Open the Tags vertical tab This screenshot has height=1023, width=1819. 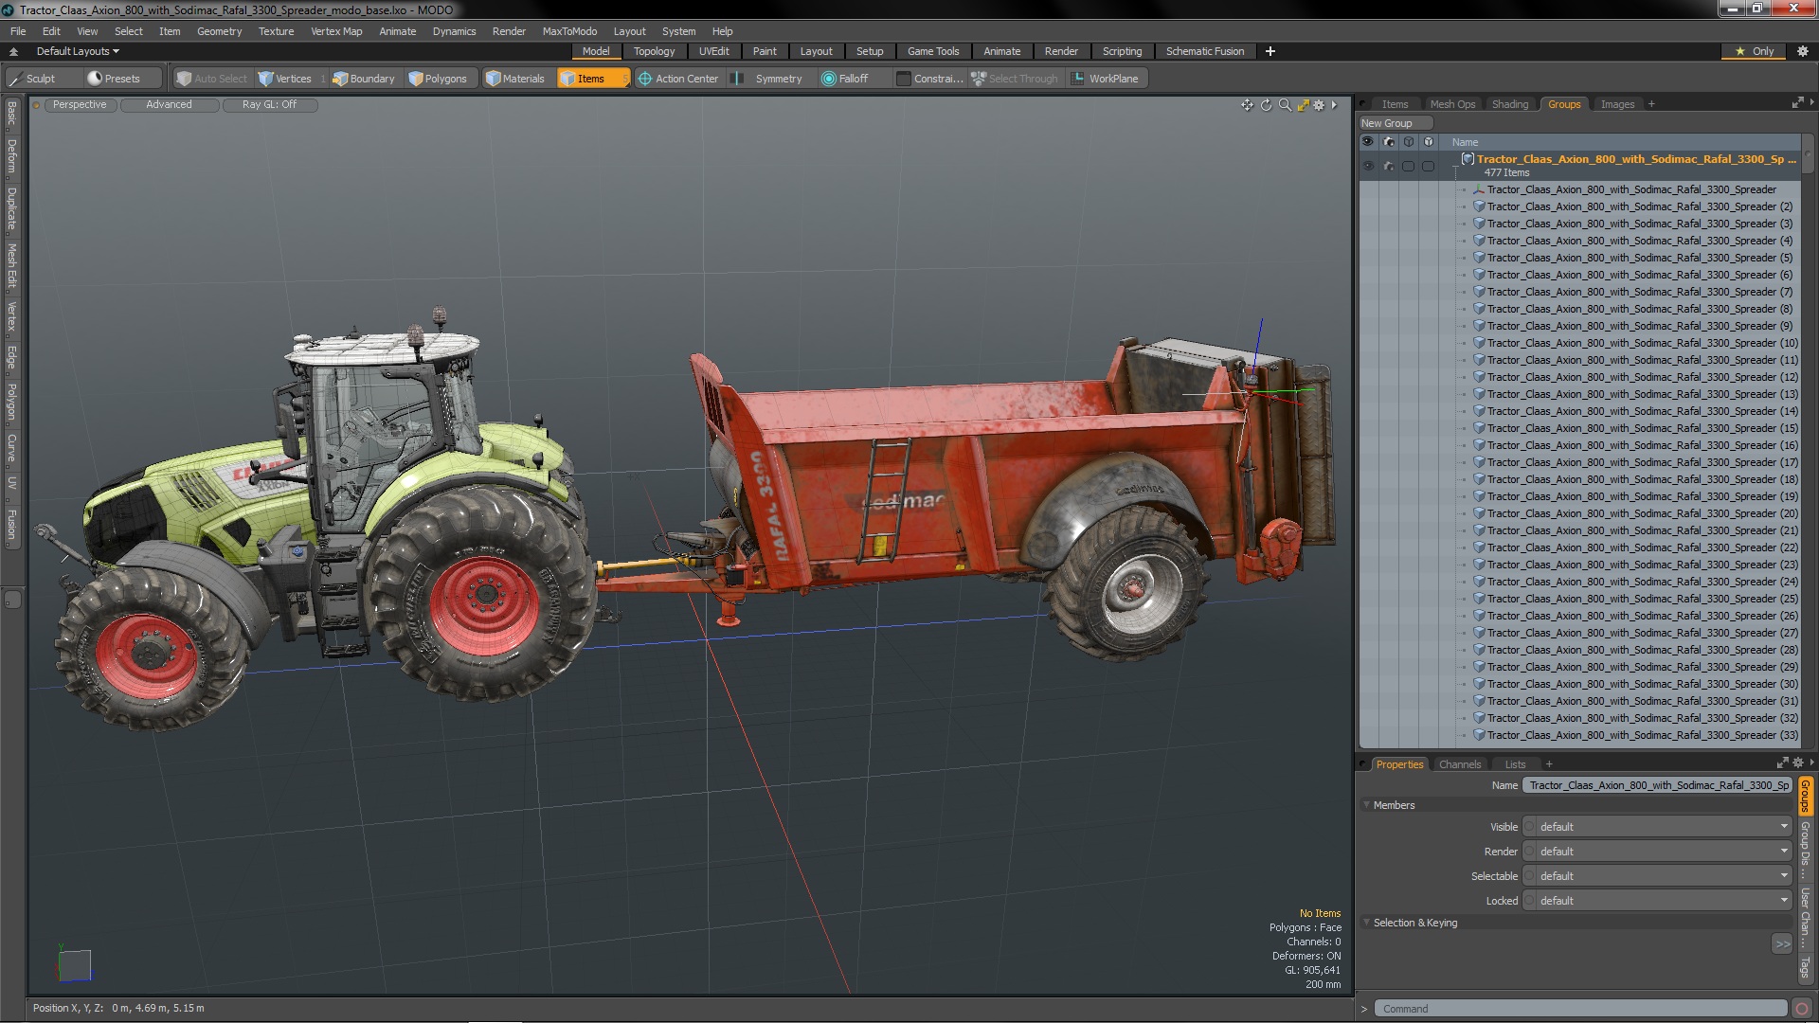[x=1805, y=966]
